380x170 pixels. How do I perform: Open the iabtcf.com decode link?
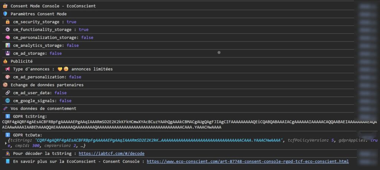point(111,153)
